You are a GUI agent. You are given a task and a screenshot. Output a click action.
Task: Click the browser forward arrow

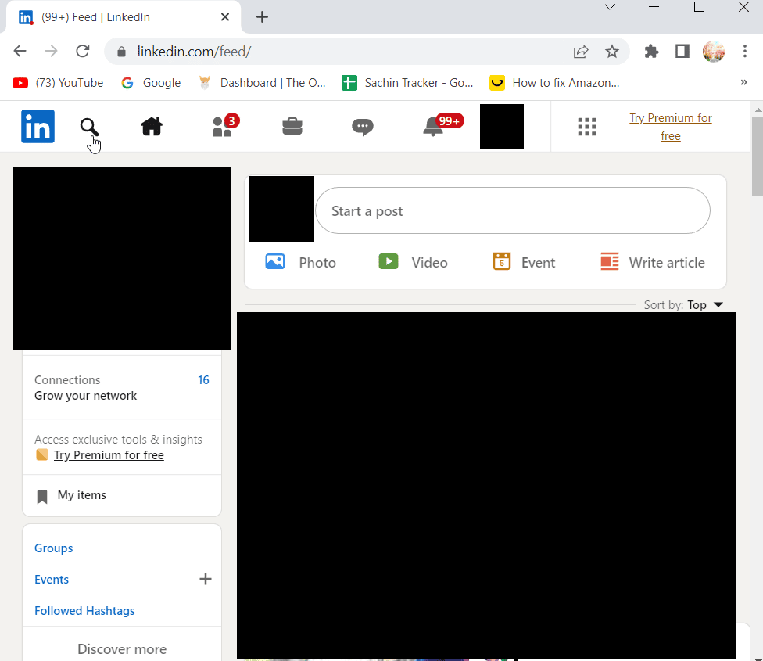51,51
